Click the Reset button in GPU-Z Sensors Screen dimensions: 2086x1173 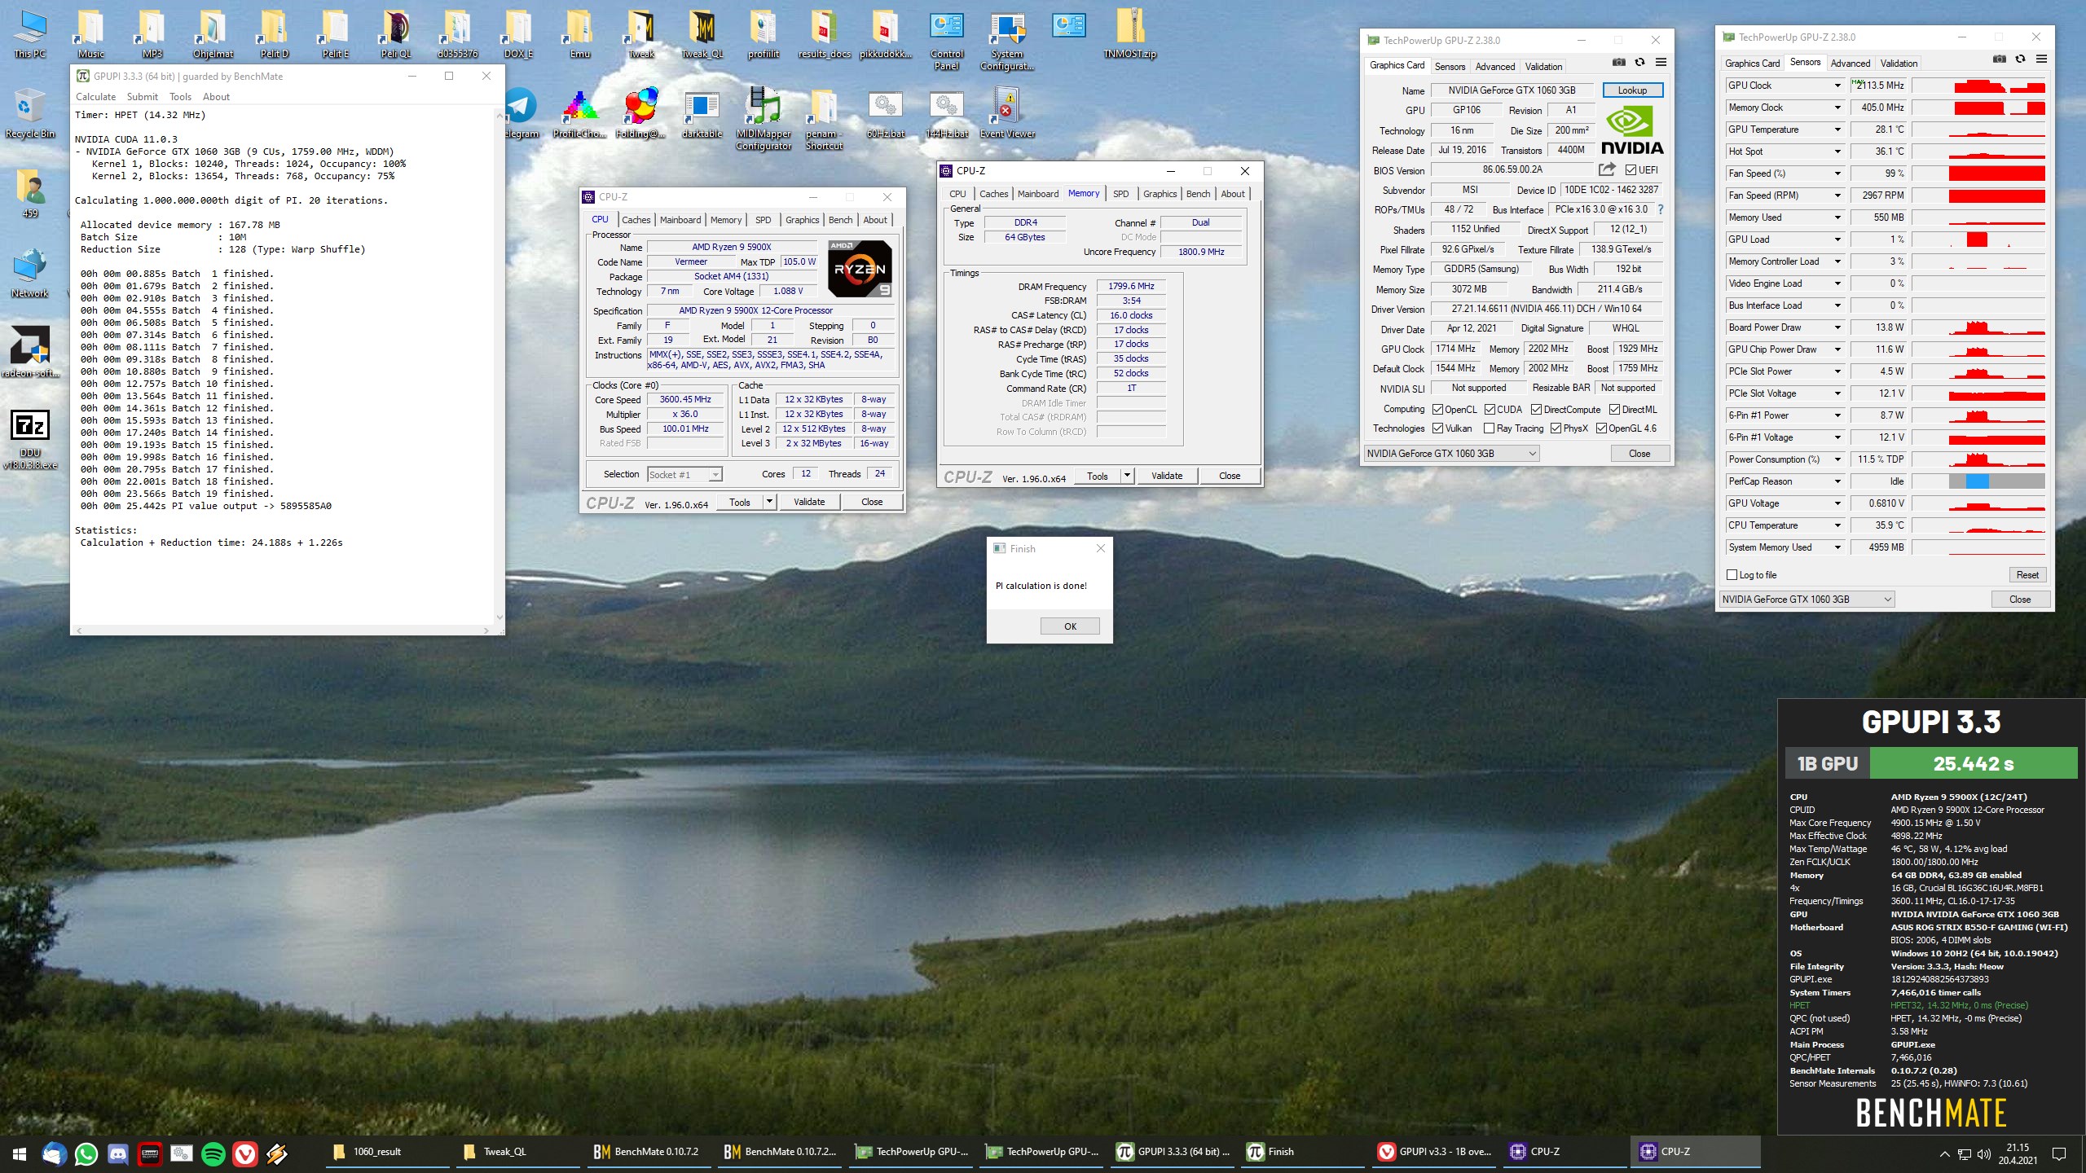point(2027,575)
